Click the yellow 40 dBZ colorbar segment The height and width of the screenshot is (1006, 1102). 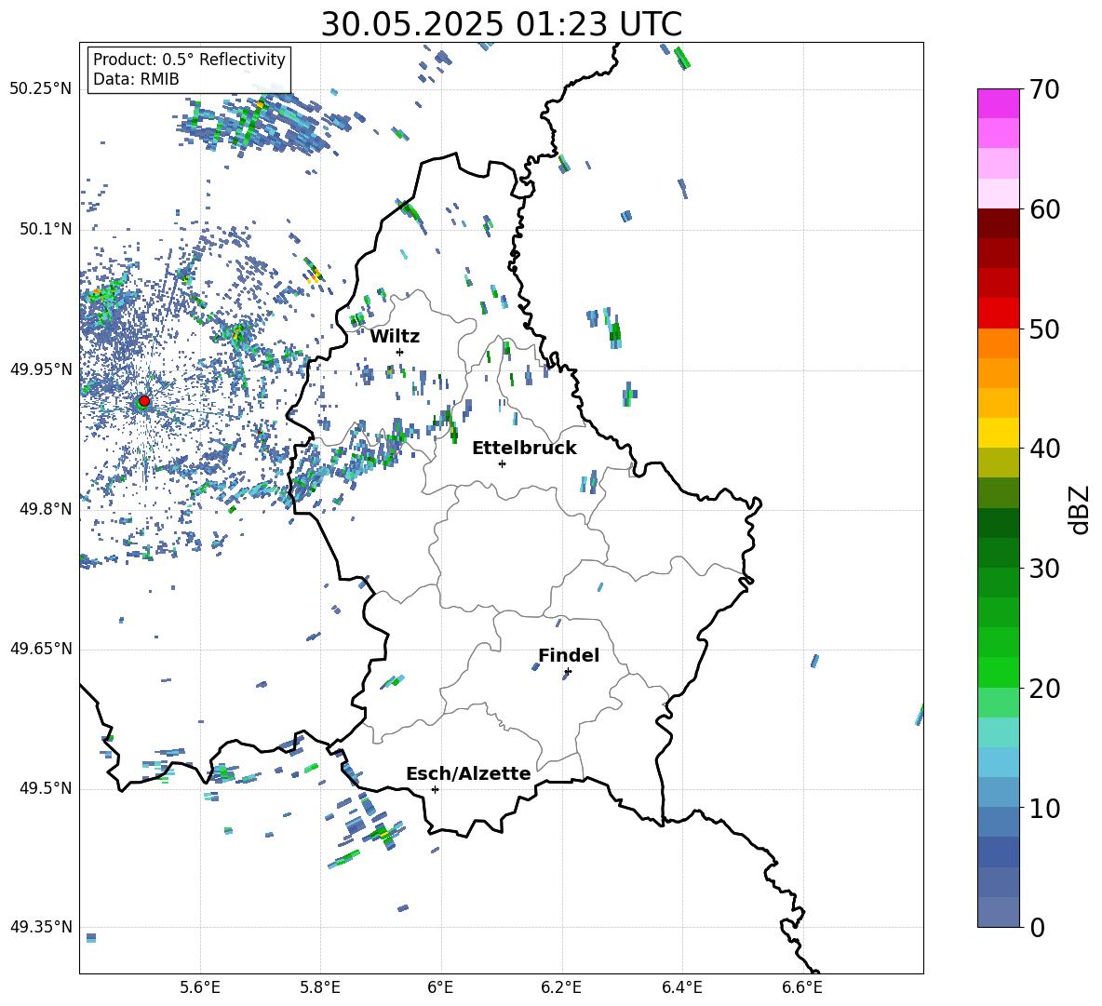click(999, 433)
